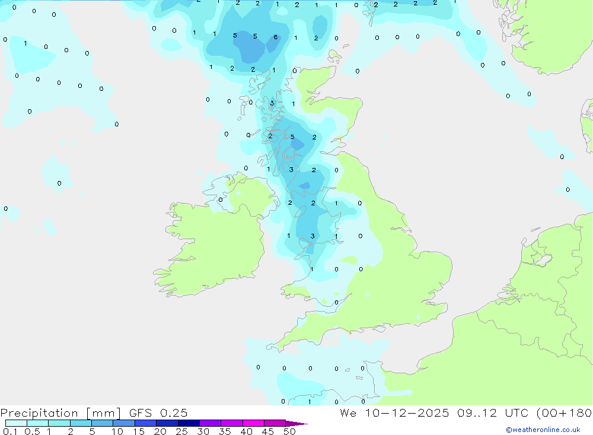This screenshot has height=435, width=593.
Task: Select the 5–10 mm legend swatch
Action: point(102,423)
